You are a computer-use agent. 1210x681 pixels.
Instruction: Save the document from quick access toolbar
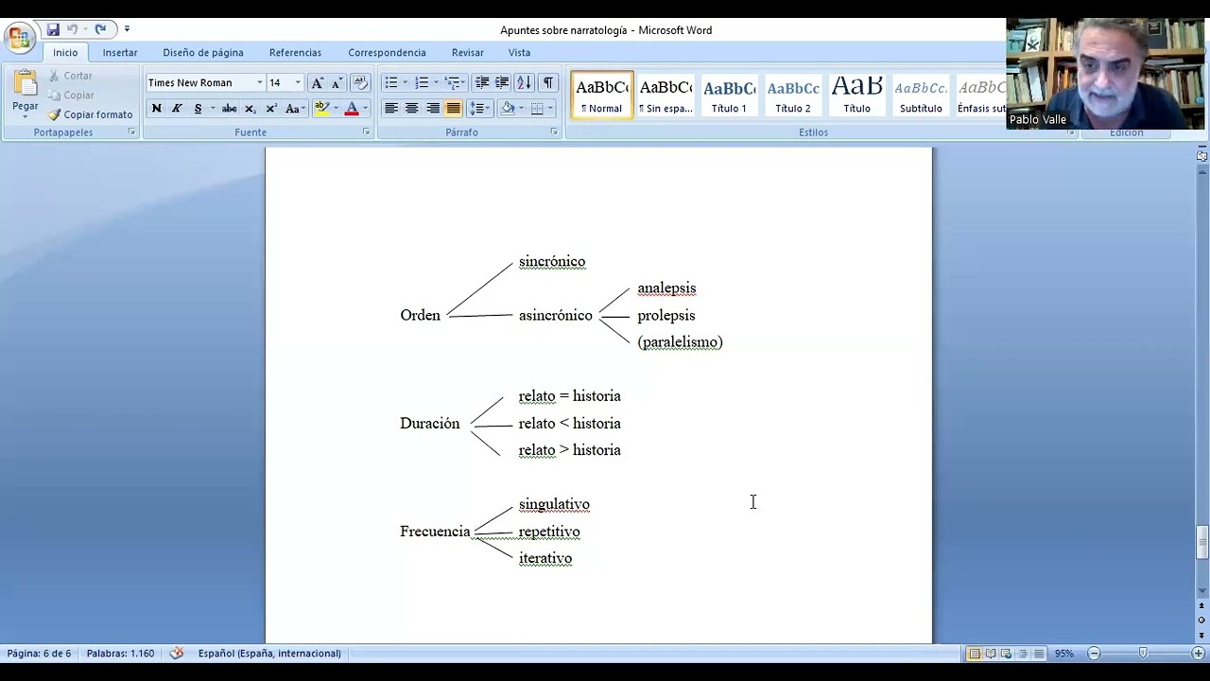(53, 29)
